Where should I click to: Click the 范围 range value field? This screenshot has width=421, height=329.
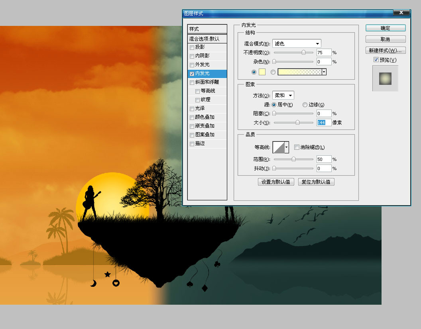[x=324, y=159]
